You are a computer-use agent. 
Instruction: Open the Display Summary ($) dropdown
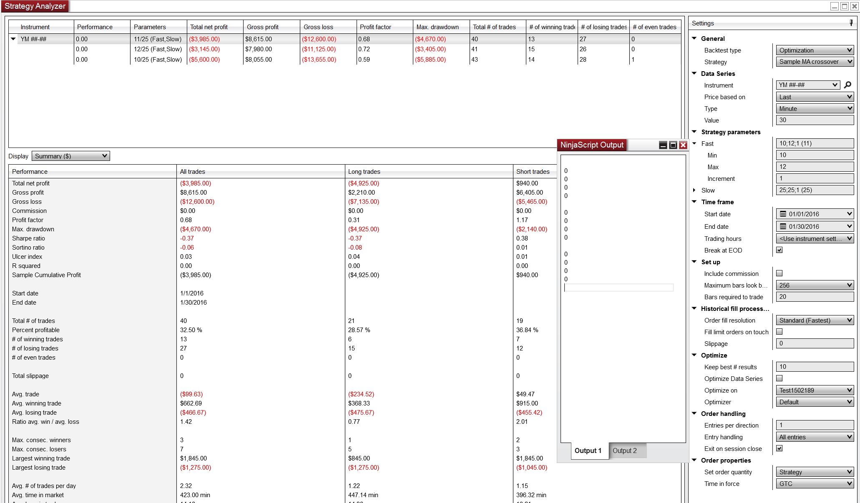tap(70, 156)
